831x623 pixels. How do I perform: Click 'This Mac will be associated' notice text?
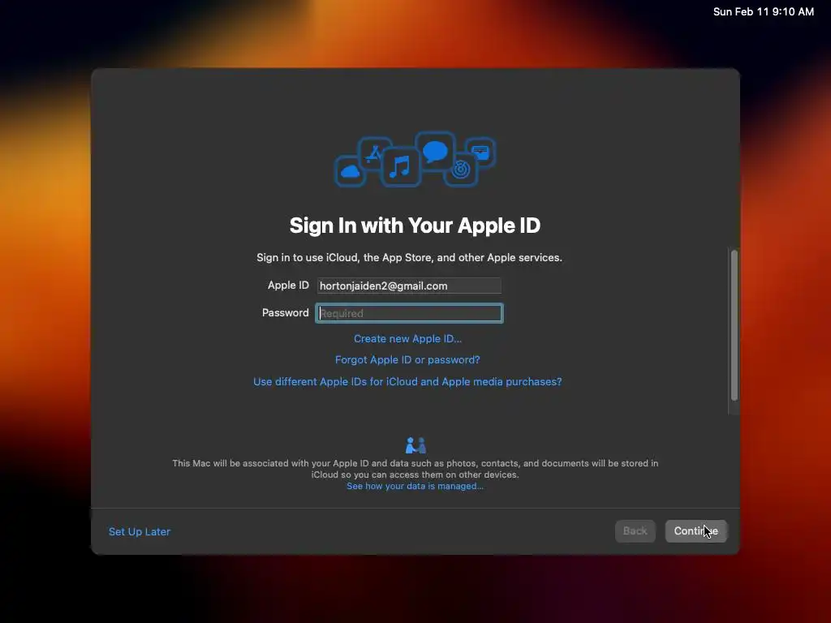click(415, 469)
